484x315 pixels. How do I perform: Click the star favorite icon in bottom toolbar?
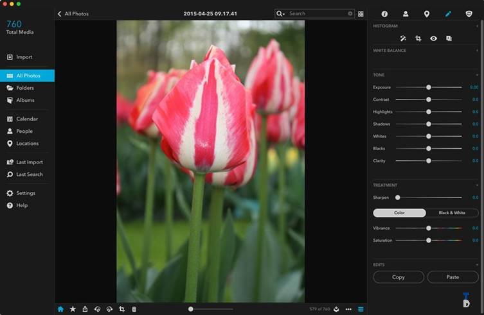pyautogui.click(x=73, y=309)
